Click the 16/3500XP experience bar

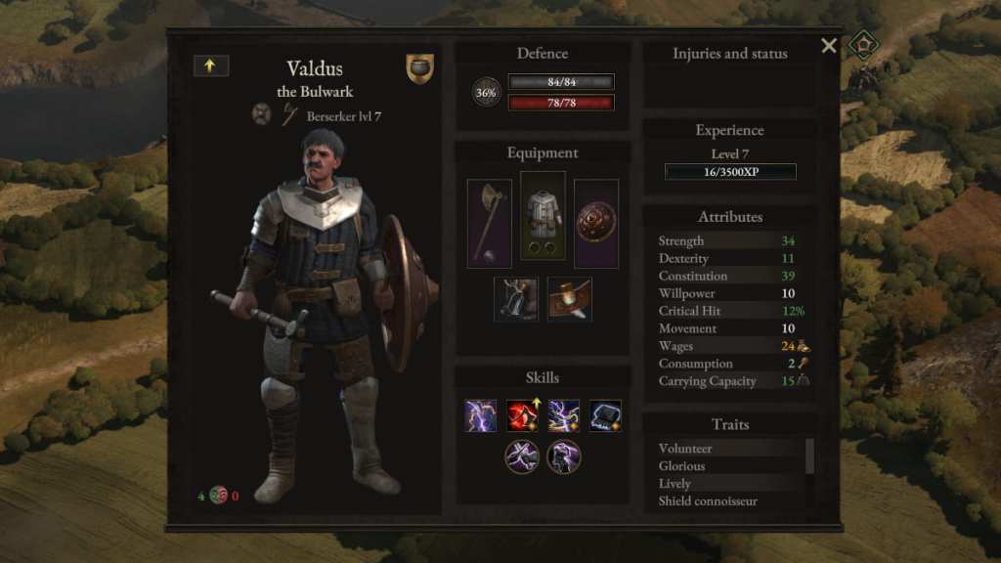(x=730, y=172)
